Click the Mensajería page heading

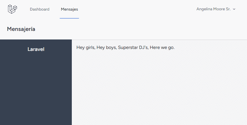21,29
